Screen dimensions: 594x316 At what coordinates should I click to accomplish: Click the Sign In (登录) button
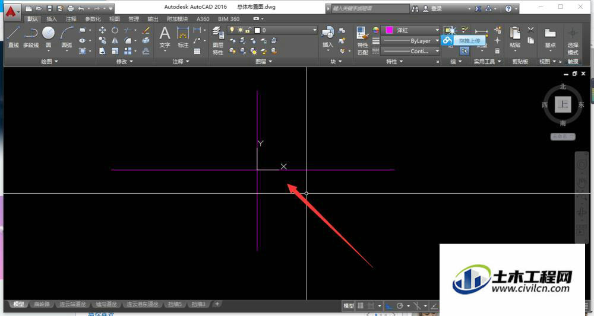[x=432, y=8]
